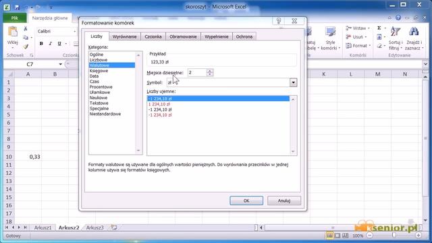
Task: Open Schowek clipboard dialog launcher
Action: (32, 55)
